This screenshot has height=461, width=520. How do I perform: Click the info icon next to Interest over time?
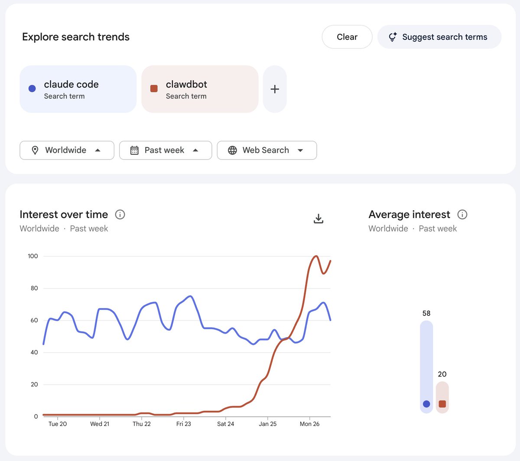120,214
